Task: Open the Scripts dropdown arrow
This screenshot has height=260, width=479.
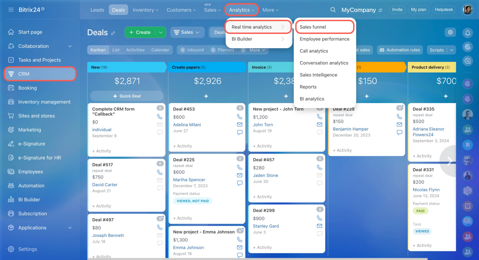Action: 452,50
